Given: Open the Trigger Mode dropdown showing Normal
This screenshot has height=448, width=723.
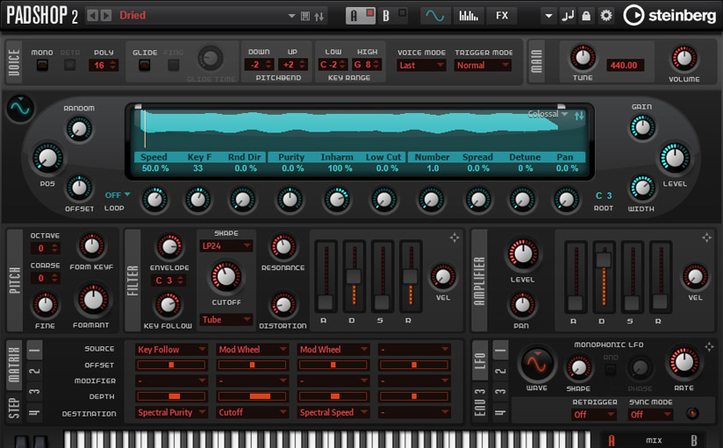Looking at the screenshot, I should [x=483, y=66].
